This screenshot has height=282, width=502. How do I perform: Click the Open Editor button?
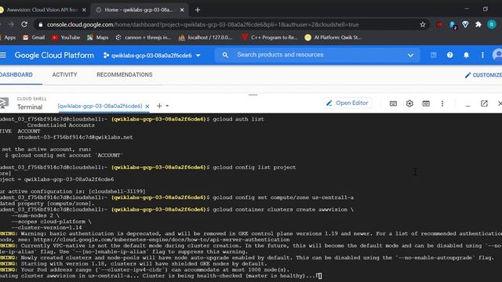347,103
